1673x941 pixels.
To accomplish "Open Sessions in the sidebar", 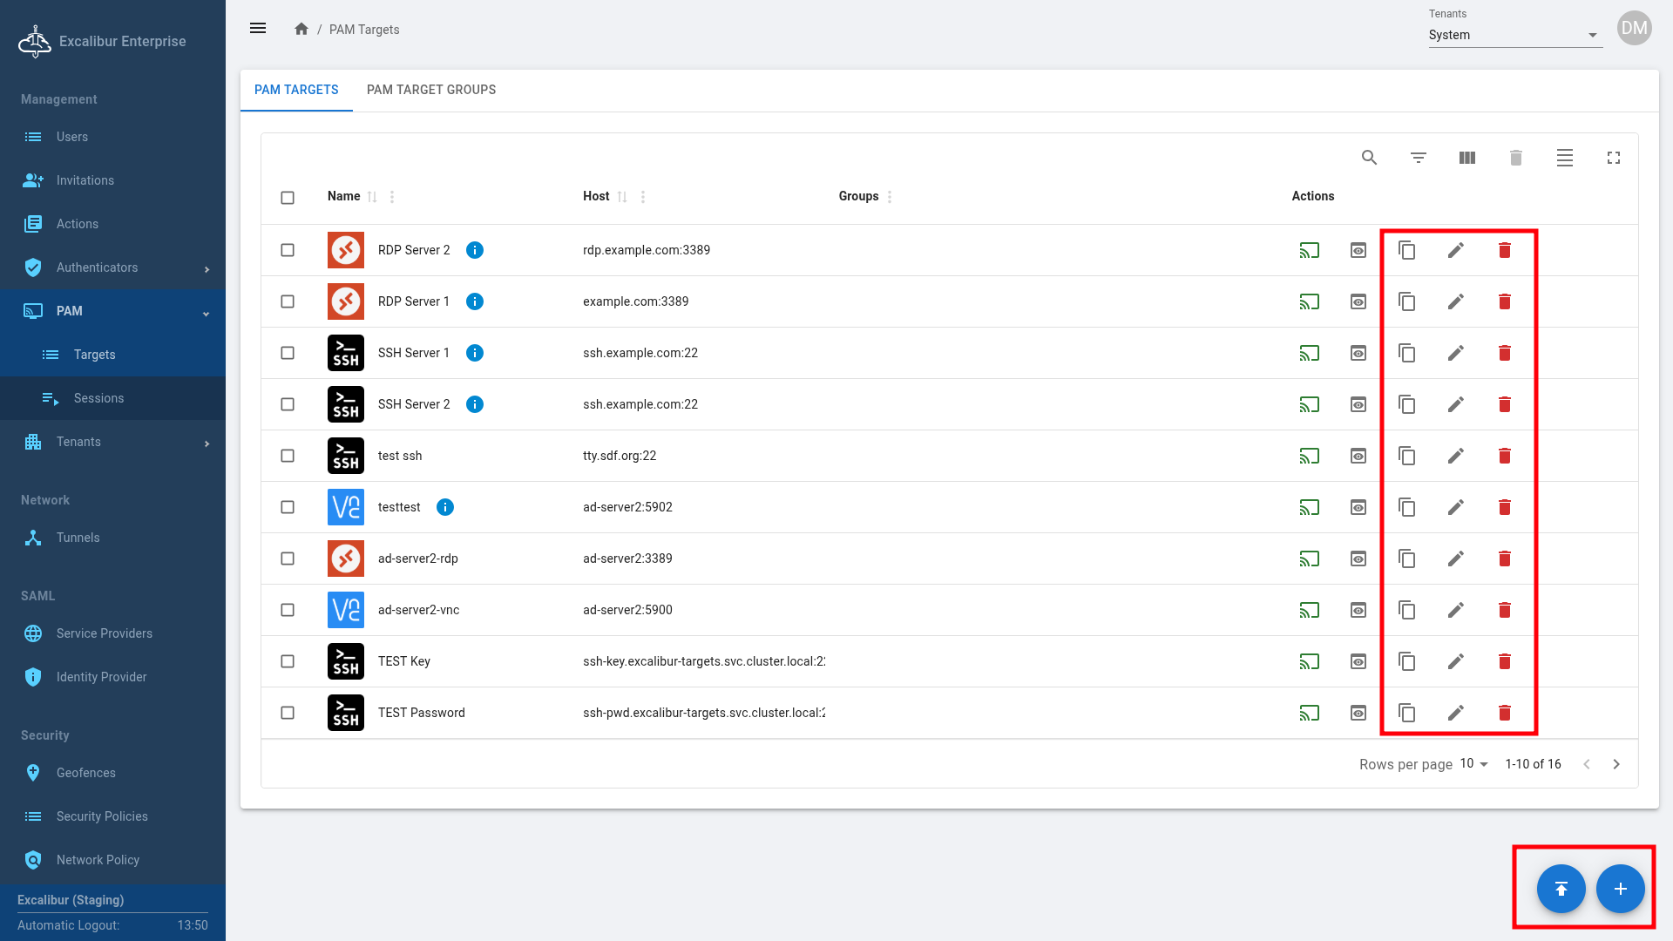I will tap(98, 398).
